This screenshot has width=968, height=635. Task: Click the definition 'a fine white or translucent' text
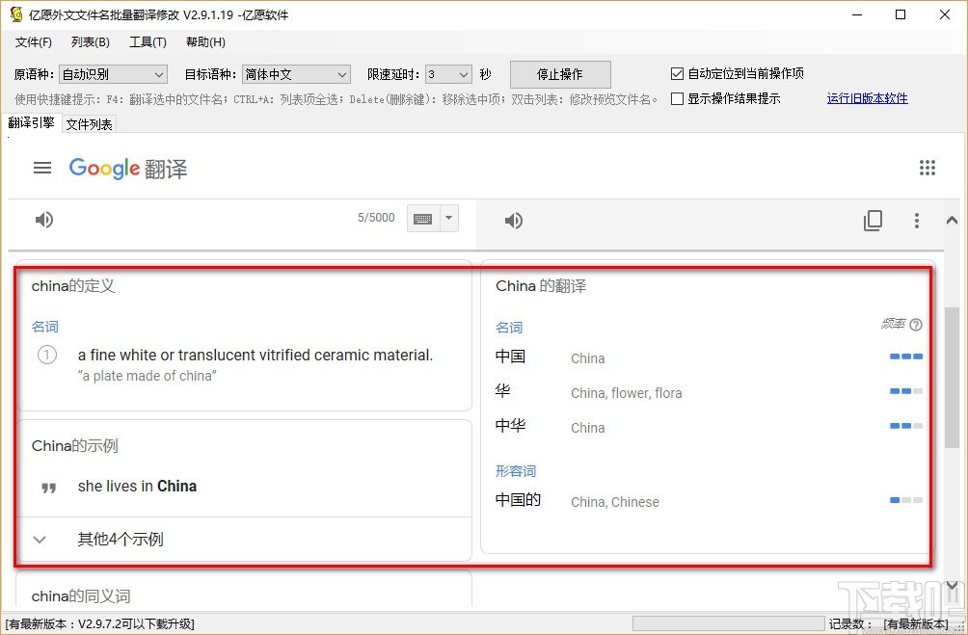[x=255, y=355]
